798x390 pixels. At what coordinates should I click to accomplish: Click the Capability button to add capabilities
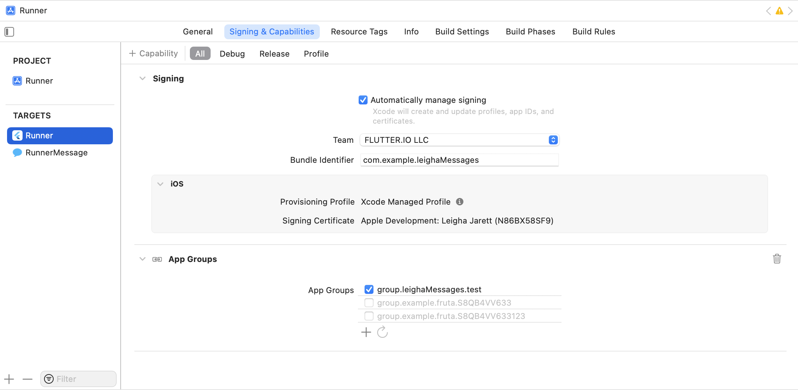tap(153, 53)
